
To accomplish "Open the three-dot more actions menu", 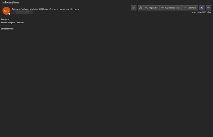I will (x=208, y=8).
